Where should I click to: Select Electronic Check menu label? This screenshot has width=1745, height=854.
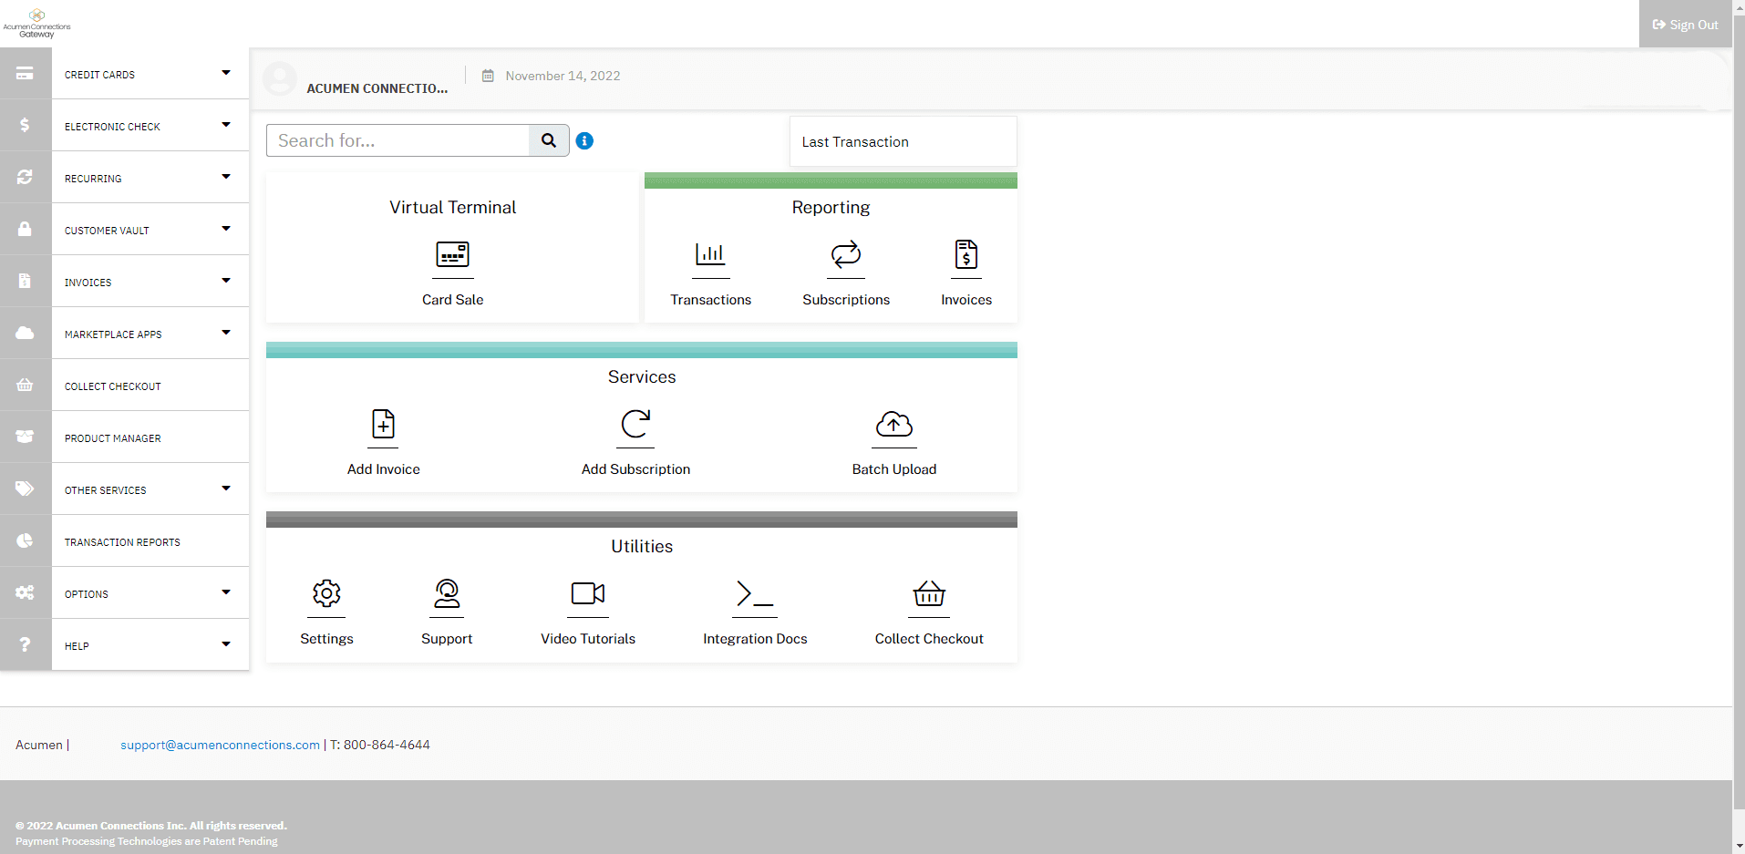click(x=112, y=127)
